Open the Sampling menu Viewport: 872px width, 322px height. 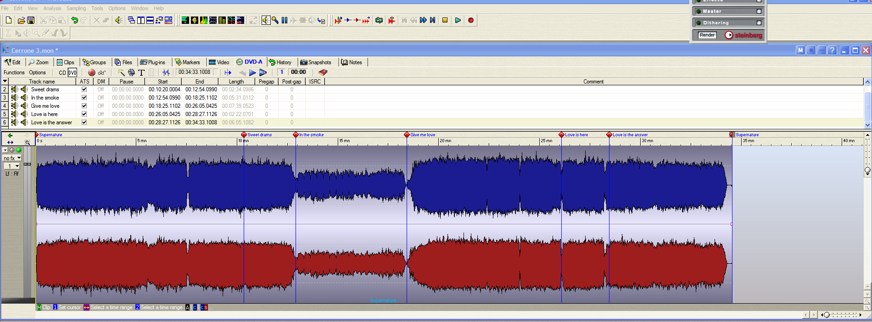click(x=76, y=8)
